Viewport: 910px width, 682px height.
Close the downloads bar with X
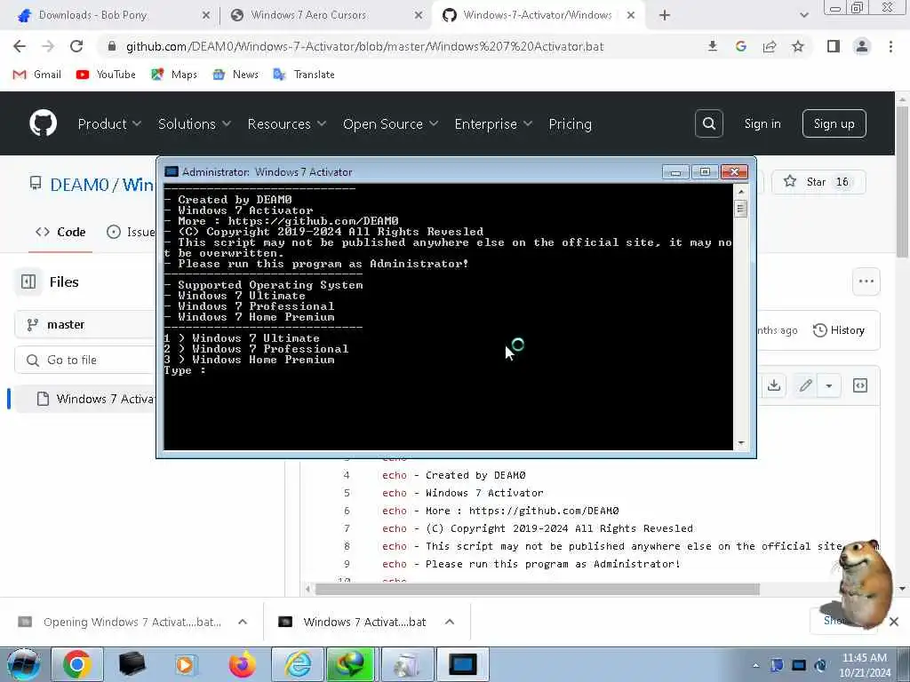click(x=894, y=622)
